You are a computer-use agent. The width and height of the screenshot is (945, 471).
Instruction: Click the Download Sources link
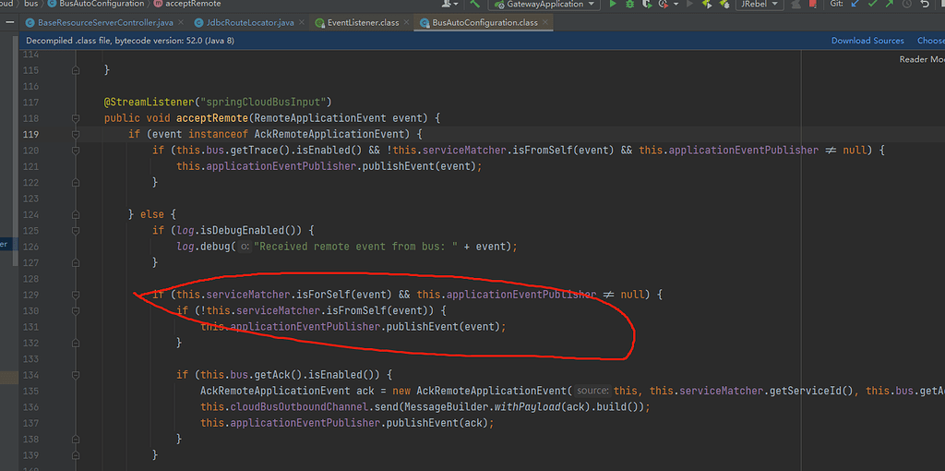[867, 41]
